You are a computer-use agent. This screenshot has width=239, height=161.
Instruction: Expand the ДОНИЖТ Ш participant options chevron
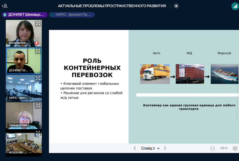30,71
